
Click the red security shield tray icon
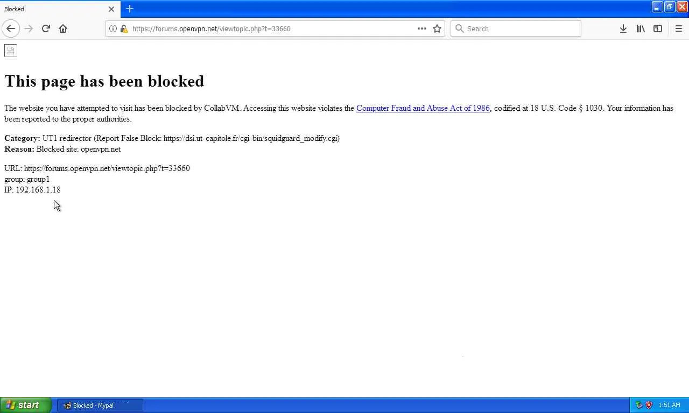click(649, 405)
